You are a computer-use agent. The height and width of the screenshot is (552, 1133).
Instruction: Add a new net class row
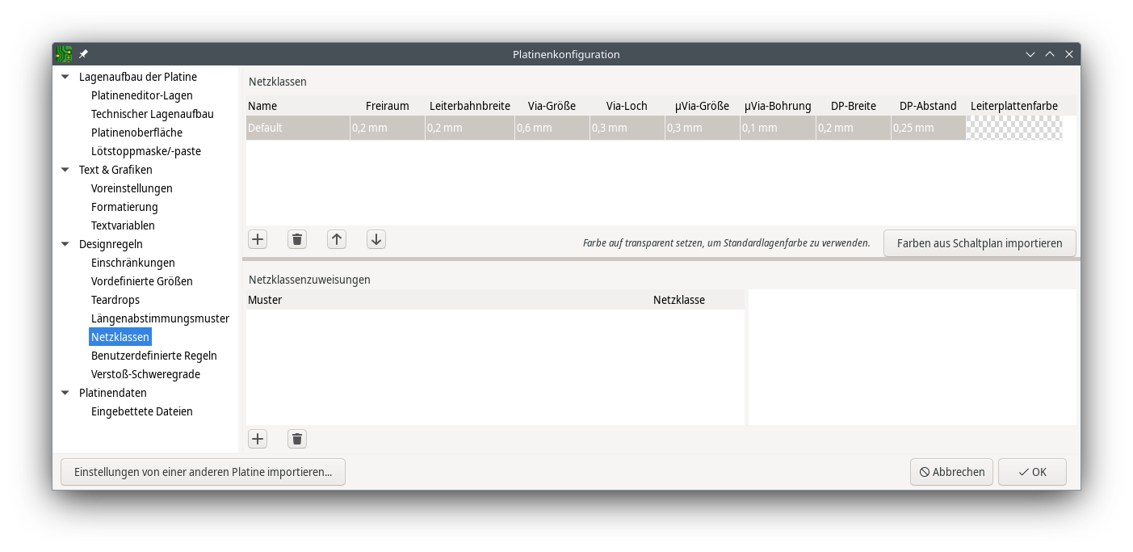[258, 239]
